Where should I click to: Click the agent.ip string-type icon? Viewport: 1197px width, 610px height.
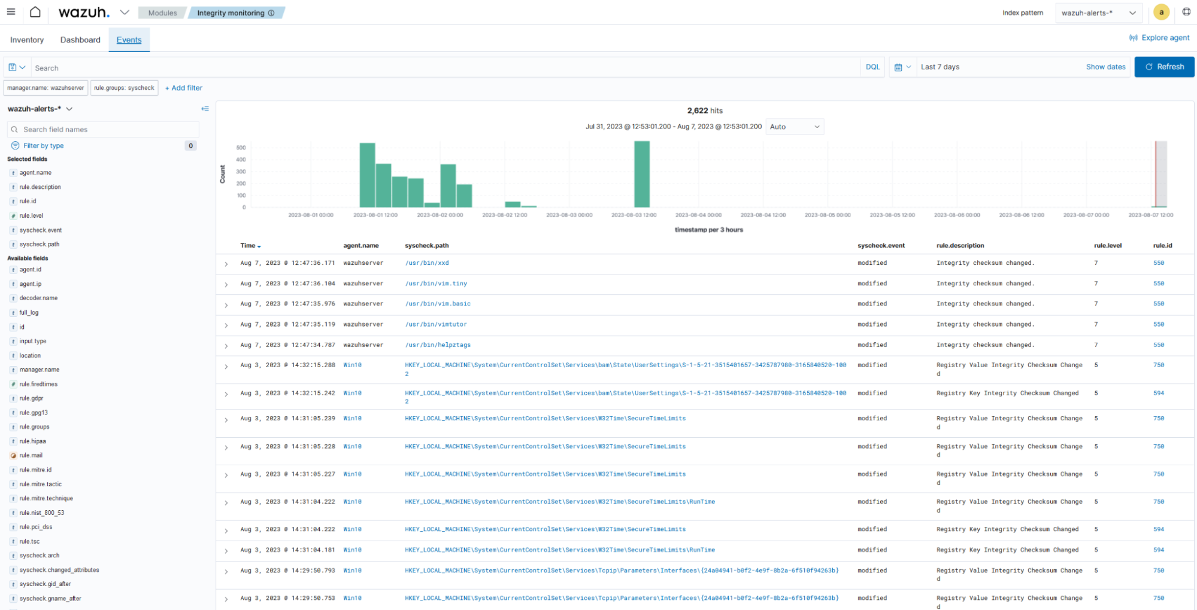[x=13, y=284]
